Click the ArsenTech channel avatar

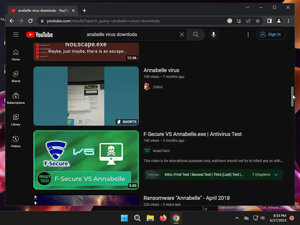147,151
